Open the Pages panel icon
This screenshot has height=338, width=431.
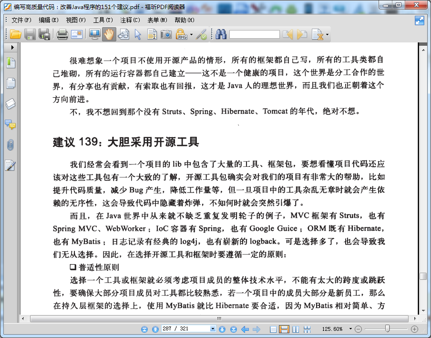10,83
